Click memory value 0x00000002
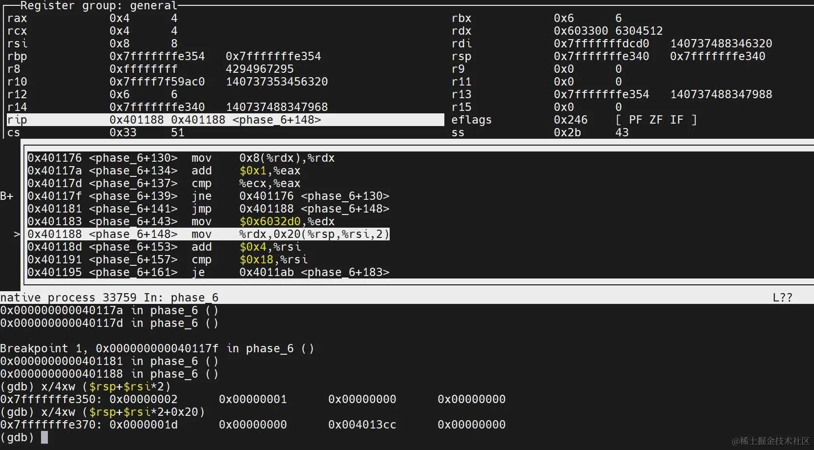814x450 pixels. click(144, 400)
